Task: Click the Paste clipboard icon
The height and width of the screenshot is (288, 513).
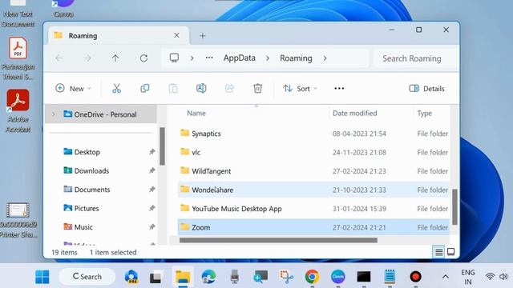Action: (x=173, y=89)
